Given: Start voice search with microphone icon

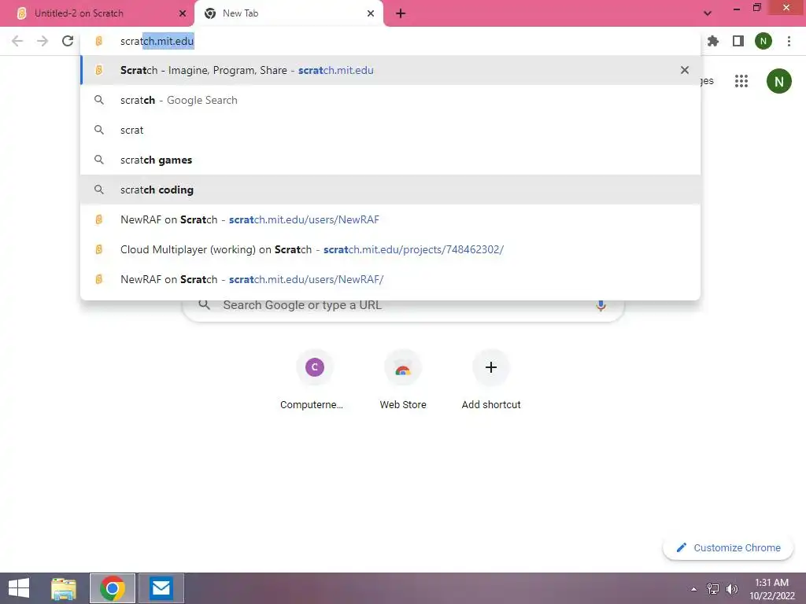Looking at the screenshot, I should [x=601, y=306].
